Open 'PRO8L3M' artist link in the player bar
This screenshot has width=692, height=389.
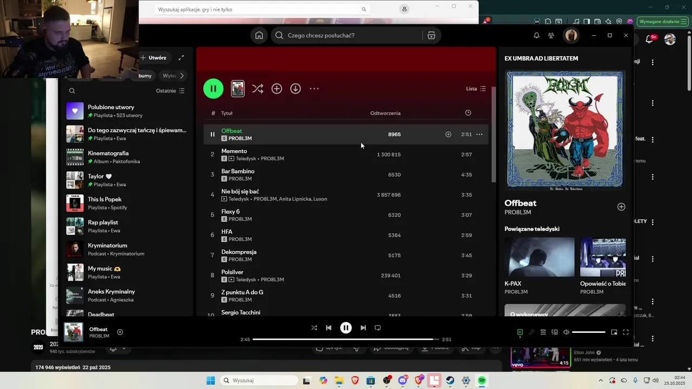(99, 336)
